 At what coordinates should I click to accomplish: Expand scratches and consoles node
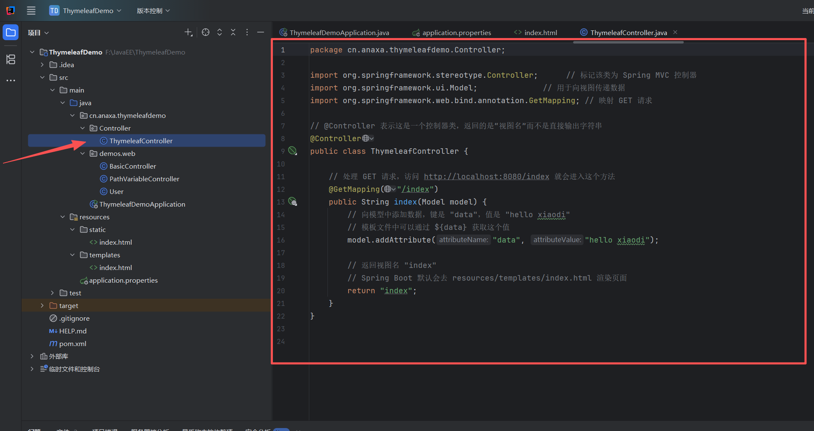32,369
